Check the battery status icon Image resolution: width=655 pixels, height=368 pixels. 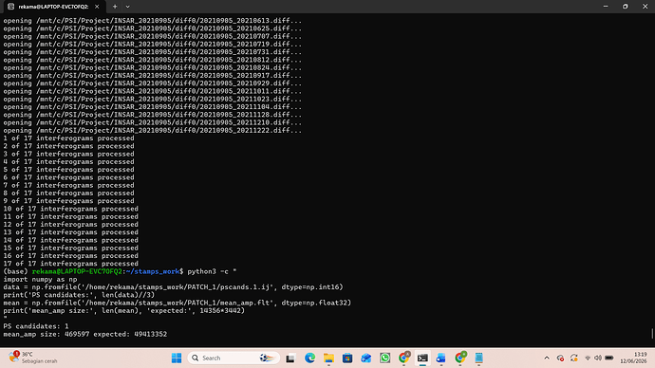(609, 358)
